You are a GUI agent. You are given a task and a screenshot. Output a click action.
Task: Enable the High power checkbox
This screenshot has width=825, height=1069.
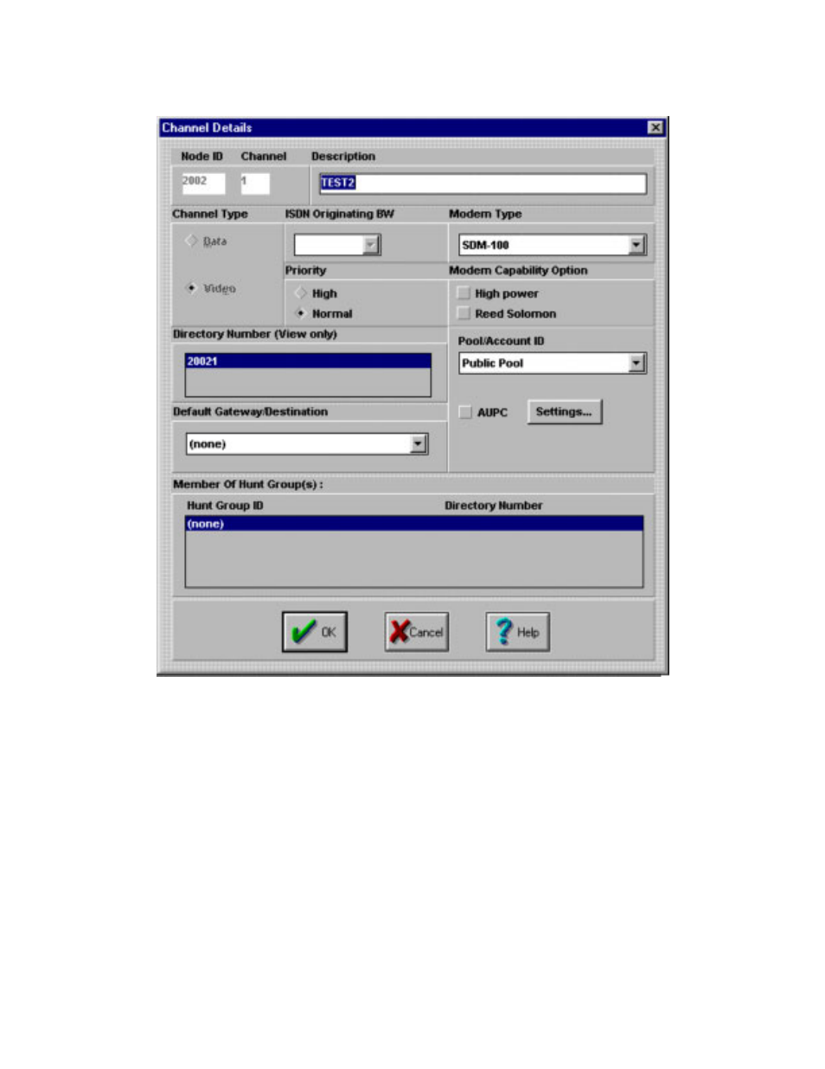[464, 293]
